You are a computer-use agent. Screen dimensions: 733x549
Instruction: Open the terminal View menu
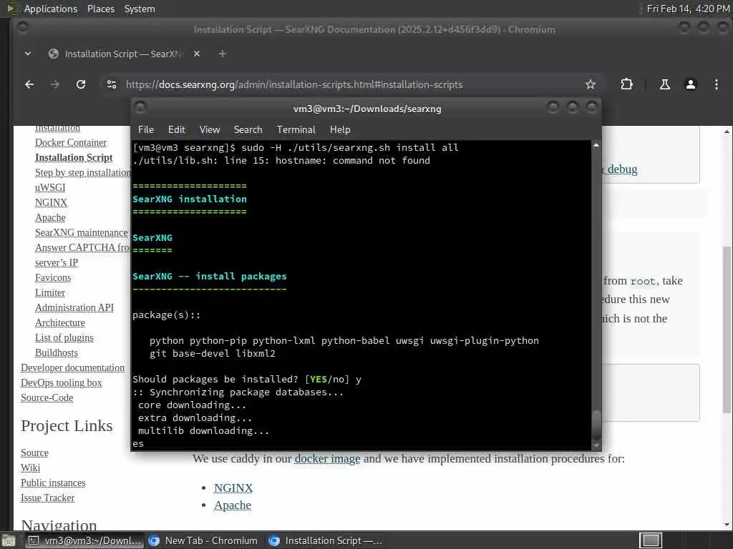(210, 130)
